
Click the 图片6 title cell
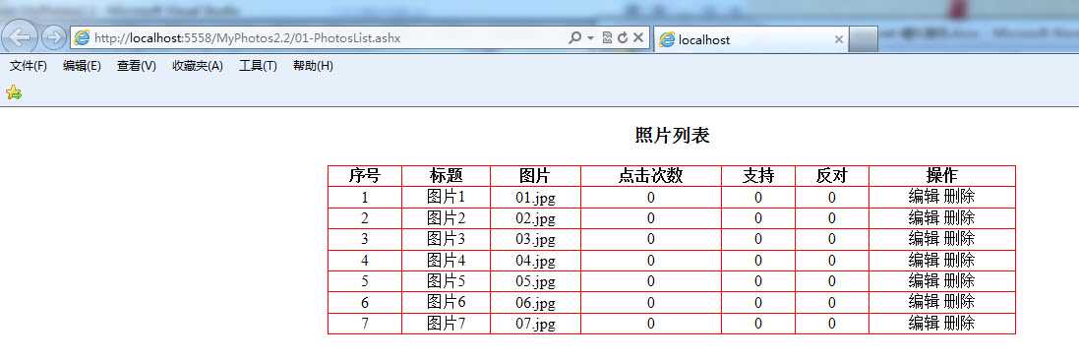446,302
